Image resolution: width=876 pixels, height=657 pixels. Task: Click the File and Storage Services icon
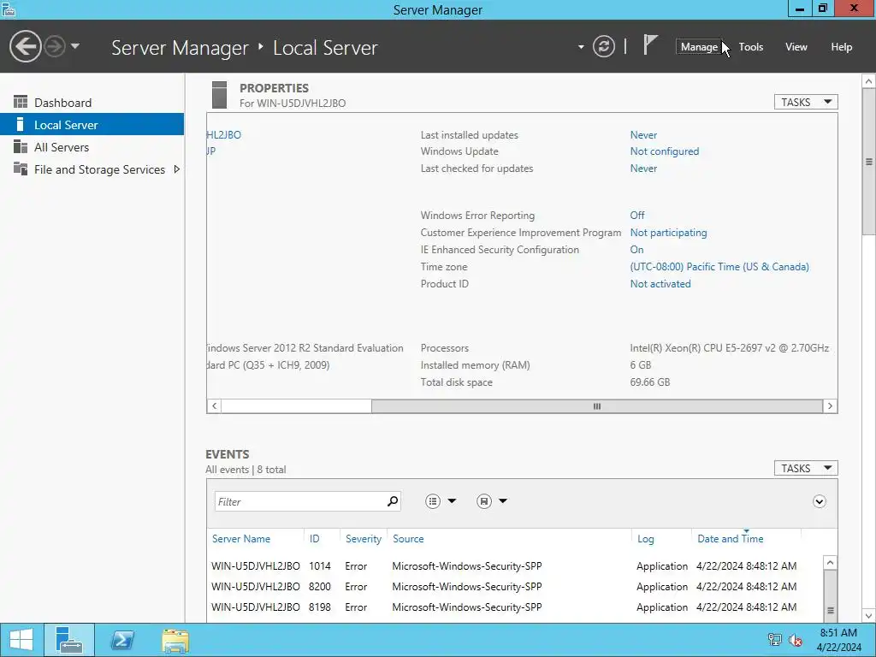pyautogui.click(x=21, y=169)
